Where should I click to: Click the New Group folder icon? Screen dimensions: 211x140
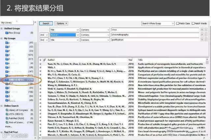7,33
